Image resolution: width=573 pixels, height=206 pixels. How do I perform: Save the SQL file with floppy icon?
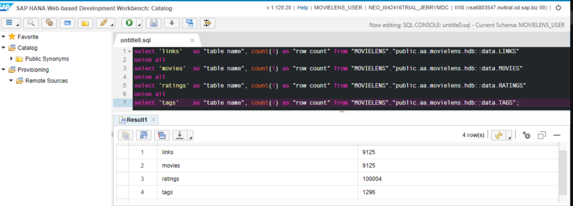point(154,23)
